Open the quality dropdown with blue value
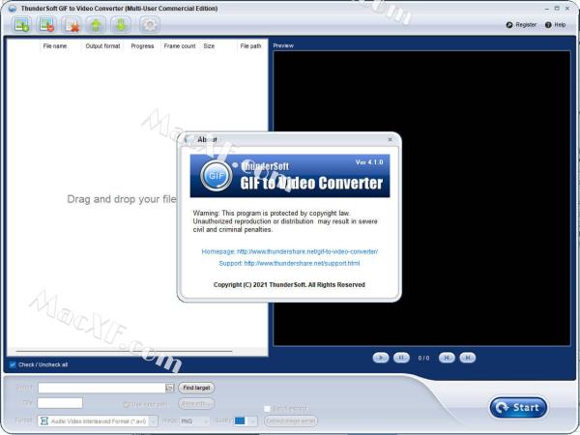The image size is (580, 435). click(x=246, y=420)
